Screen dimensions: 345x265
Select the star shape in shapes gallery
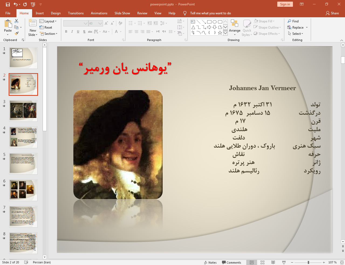pyautogui.click(x=220, y=33)
